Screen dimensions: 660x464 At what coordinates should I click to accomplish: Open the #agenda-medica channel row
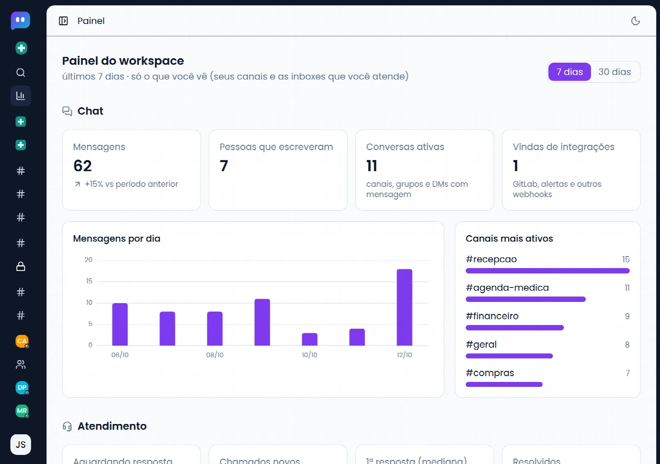[547, 292]
